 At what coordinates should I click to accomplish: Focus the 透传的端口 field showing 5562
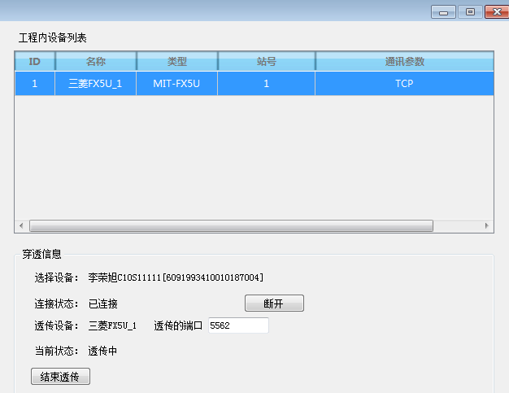click(x=238, y=325)
